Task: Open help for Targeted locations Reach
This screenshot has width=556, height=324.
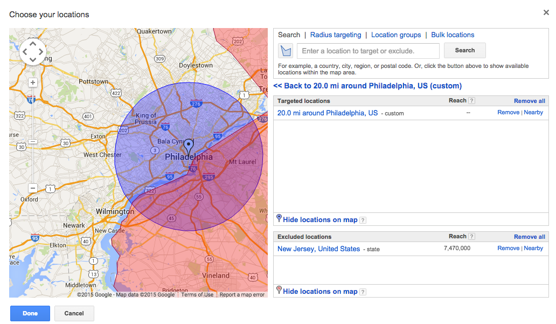Action: point(471,101)
